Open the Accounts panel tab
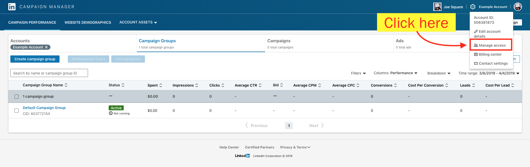 click(x=72, y=44)
